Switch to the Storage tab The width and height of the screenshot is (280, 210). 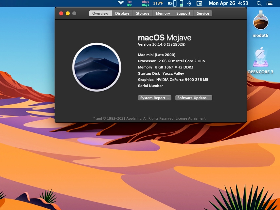coord(143,13)
